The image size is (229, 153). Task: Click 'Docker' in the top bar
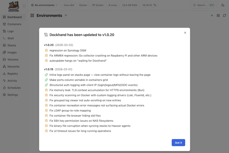coord(83,5)
